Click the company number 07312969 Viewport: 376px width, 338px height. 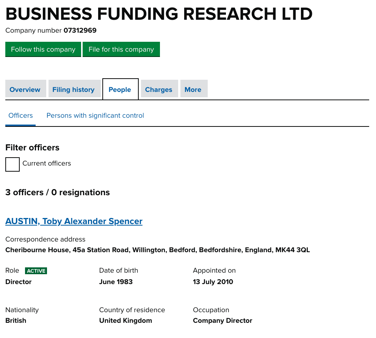[x=80, y=30]
